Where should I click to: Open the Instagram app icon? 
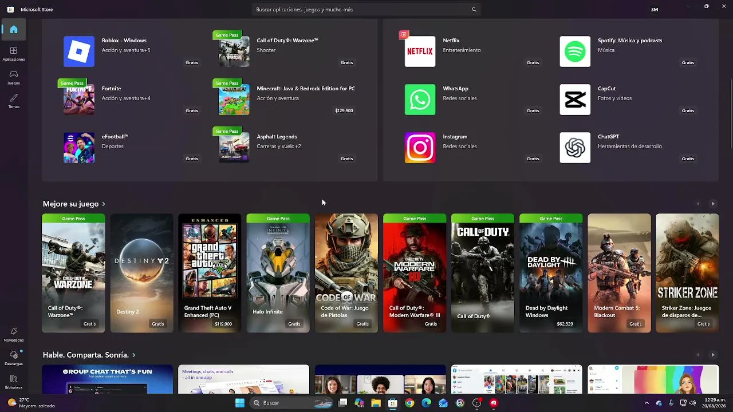click(420, 148)
